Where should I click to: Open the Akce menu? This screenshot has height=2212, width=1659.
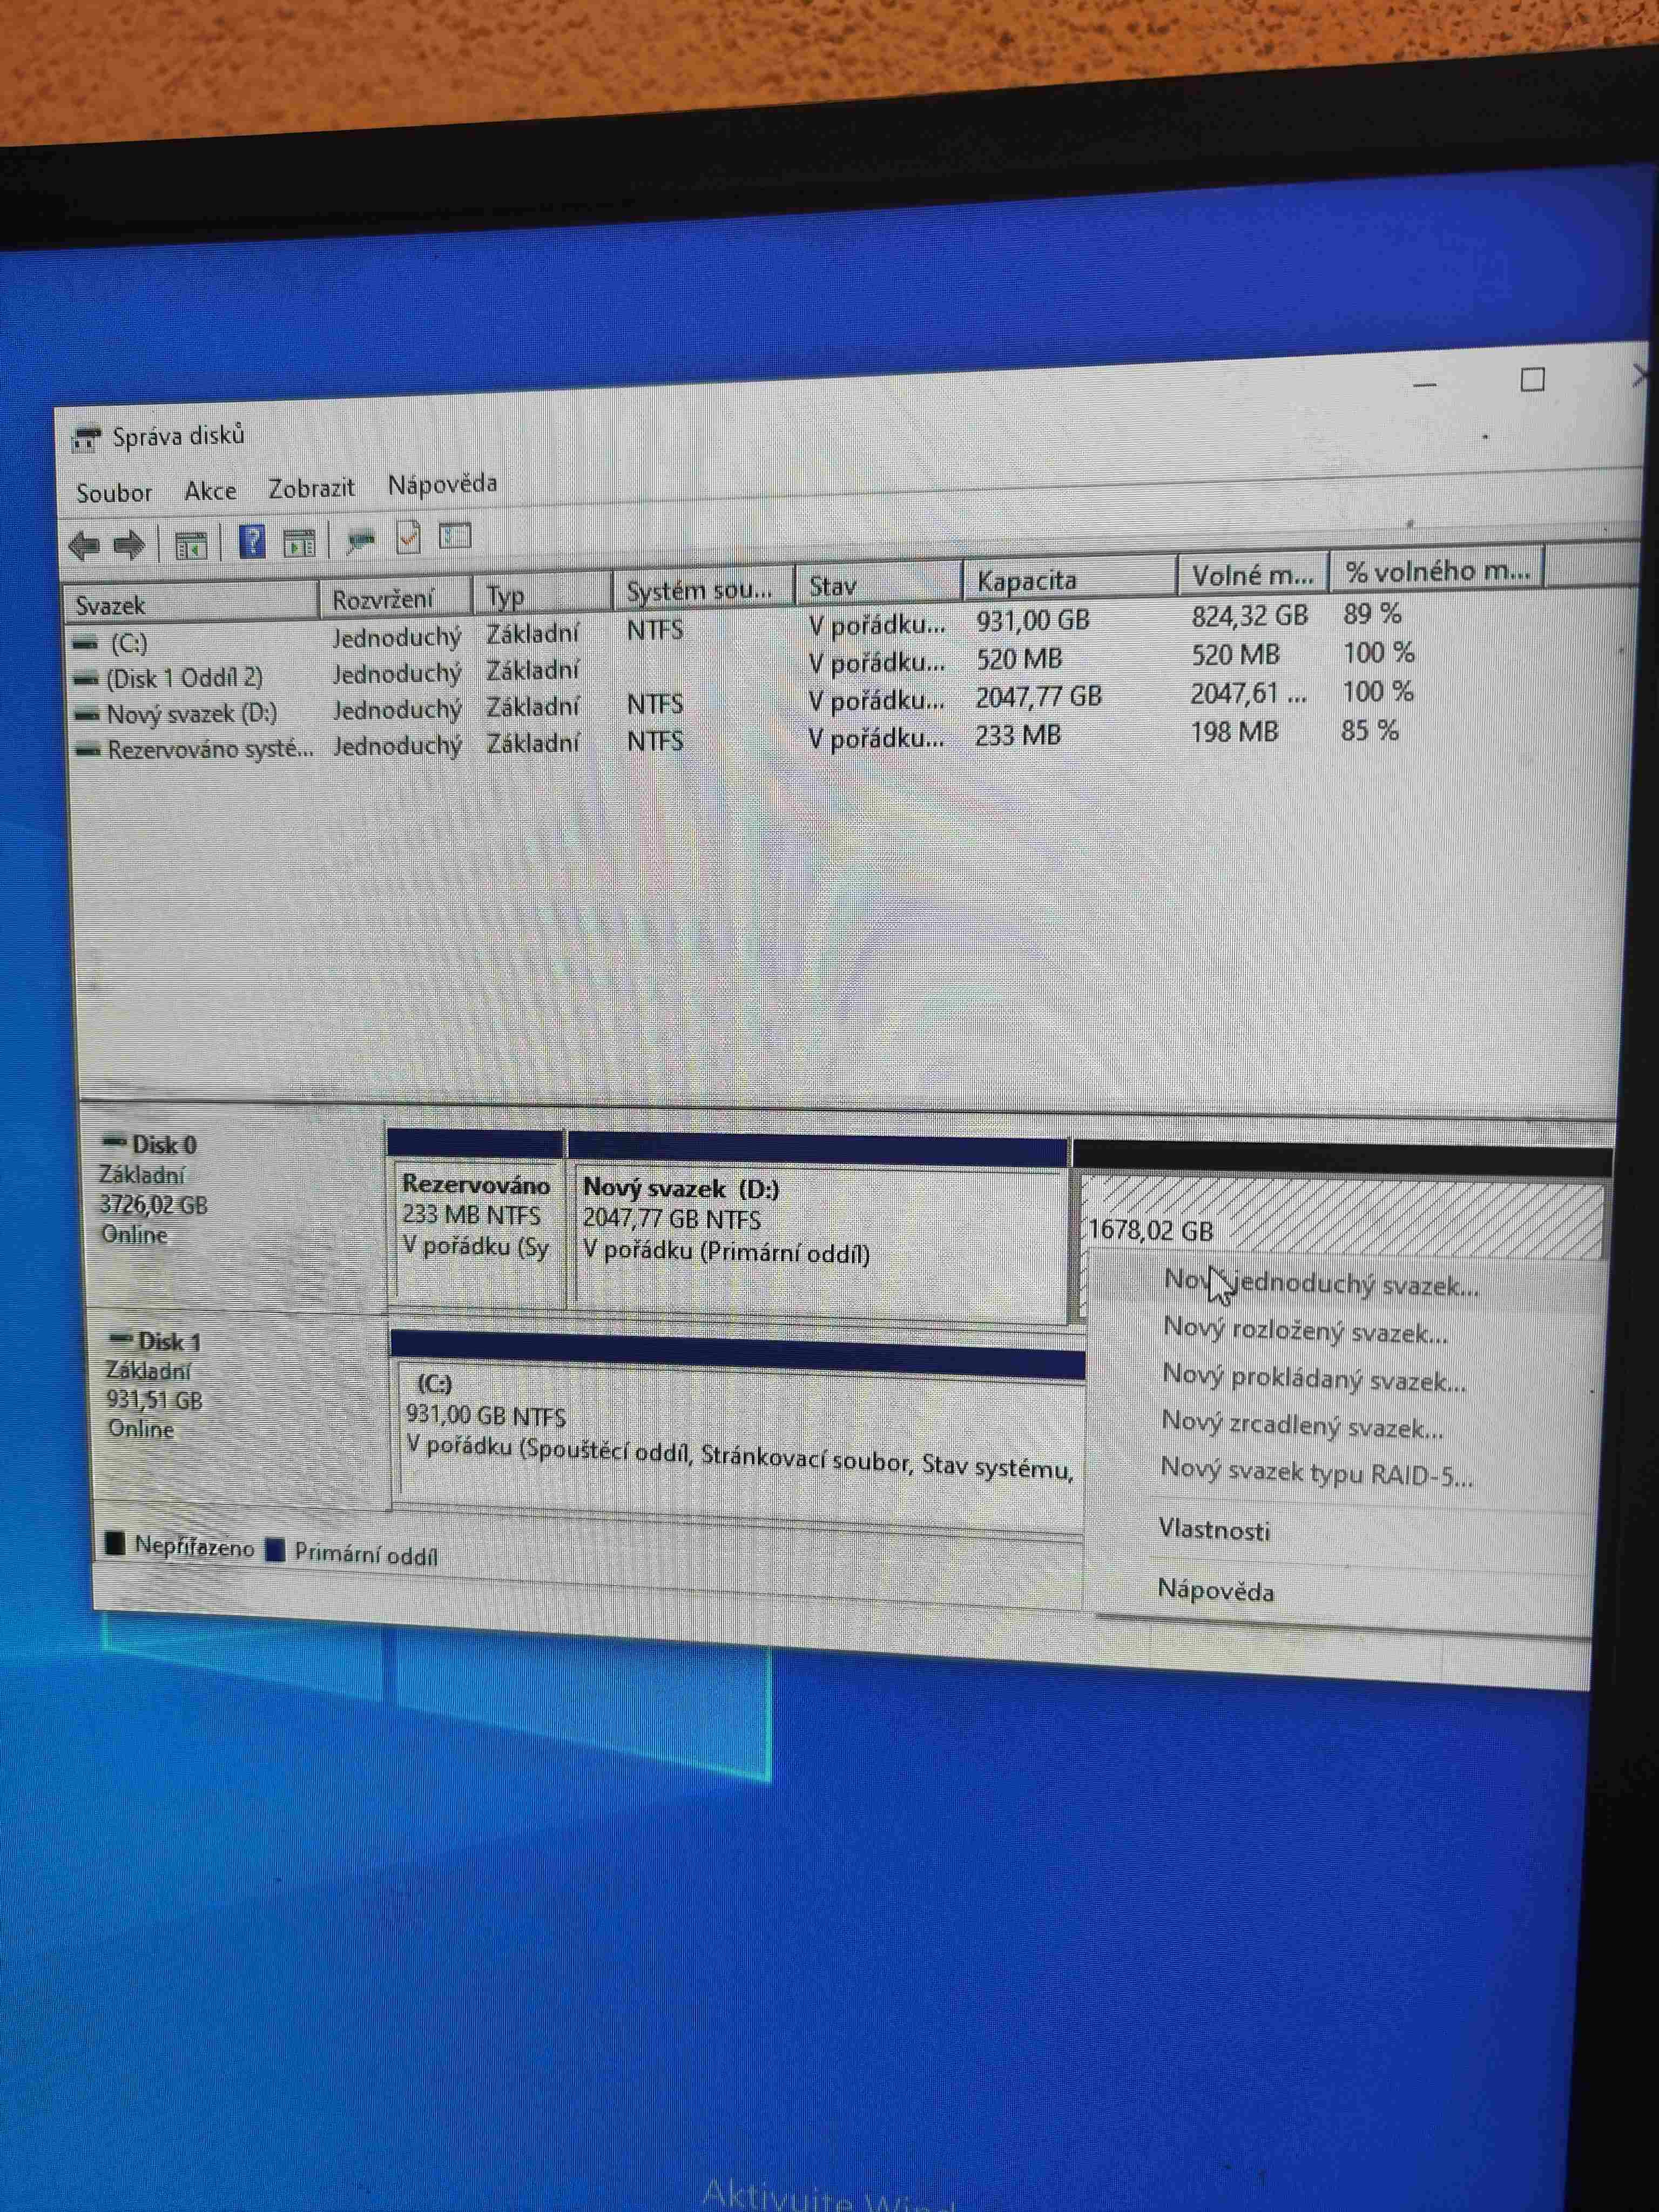tap(210, 491)
